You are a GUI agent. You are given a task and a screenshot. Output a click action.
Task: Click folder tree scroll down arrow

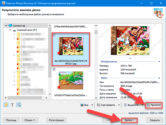(50, 94)
